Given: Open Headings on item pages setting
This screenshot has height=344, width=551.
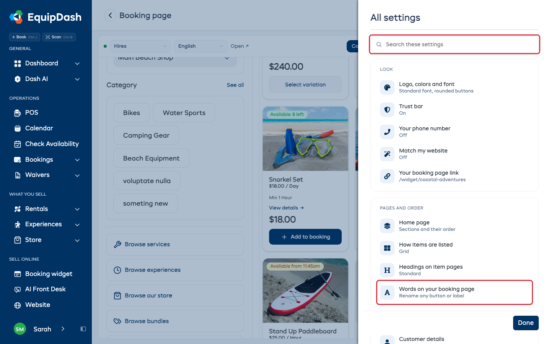Looking at the screenshot, I should [x=455, y=270].
